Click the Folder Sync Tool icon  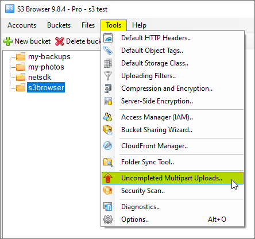point(108,162)
